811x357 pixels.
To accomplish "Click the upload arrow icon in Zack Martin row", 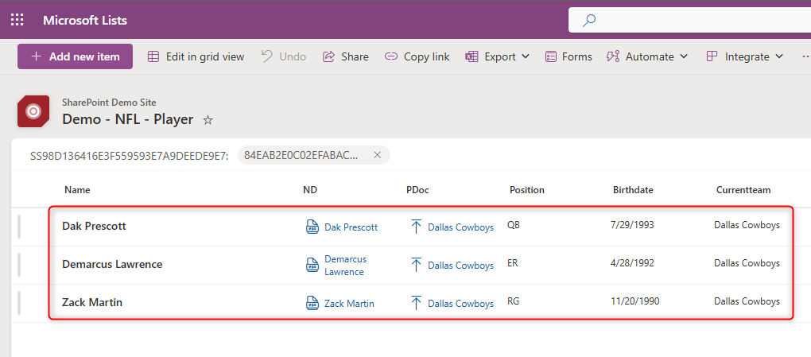I will 416,303.
